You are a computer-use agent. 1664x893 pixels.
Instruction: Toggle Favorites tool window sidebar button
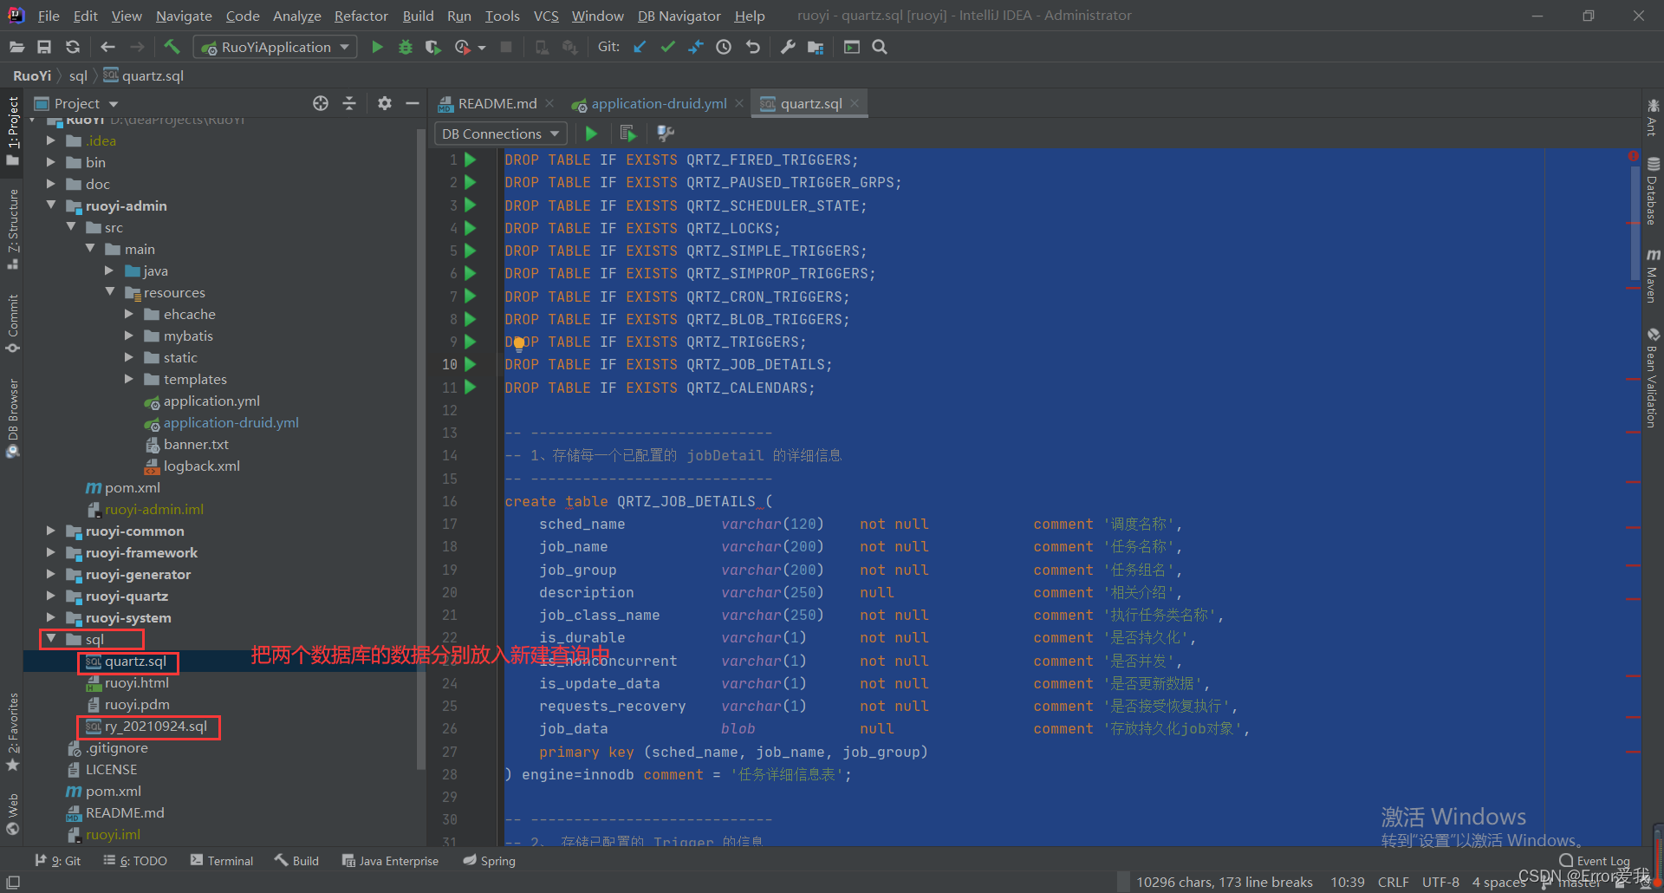[x=12, y=733]
